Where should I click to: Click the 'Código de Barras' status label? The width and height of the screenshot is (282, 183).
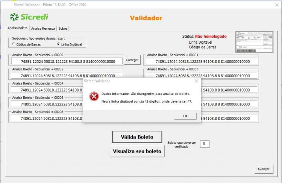point(203,47)
